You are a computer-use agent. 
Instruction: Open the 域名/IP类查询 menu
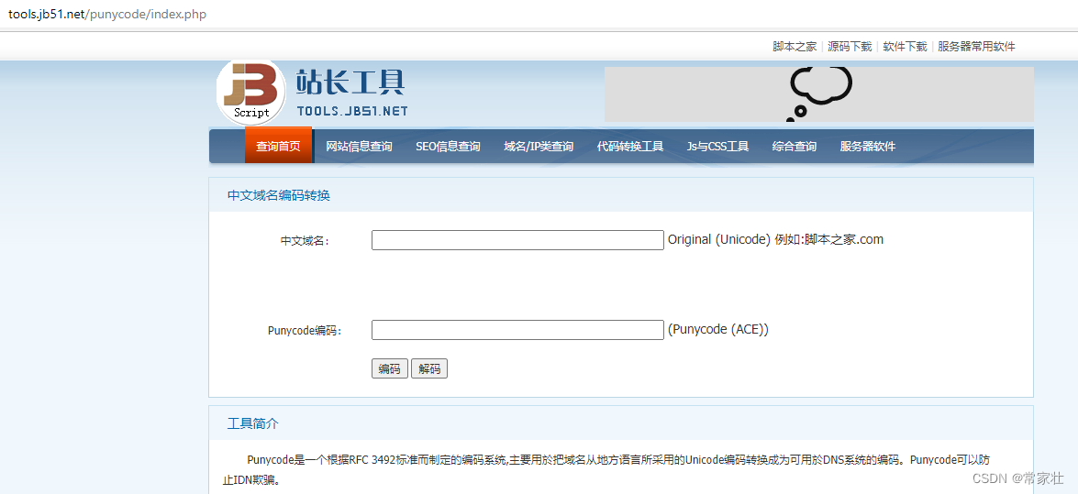[x=539, y=147]
